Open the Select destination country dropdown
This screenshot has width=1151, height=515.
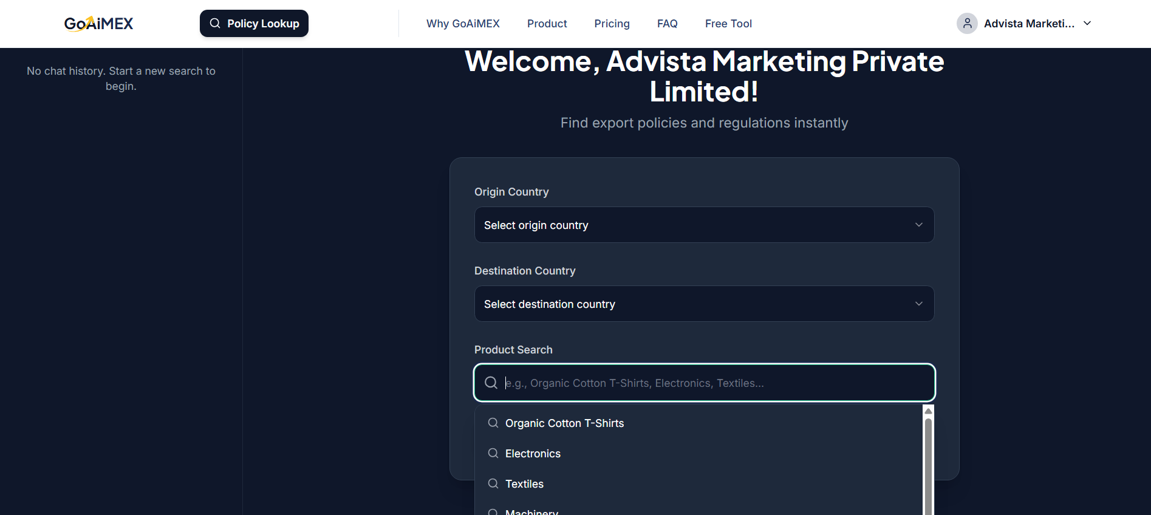click(x=704, y=304)
